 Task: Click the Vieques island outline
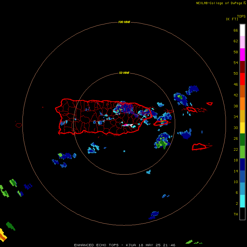tap(161, 123)
